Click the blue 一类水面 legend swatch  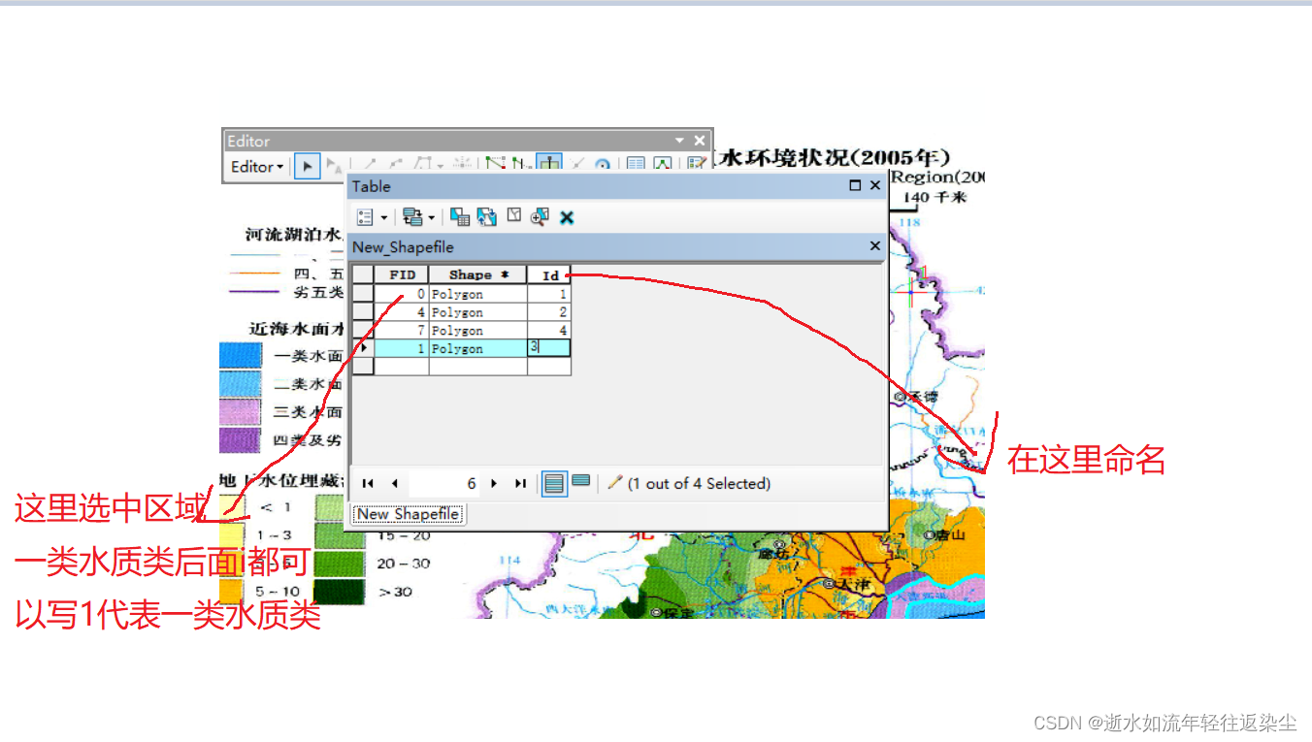(241, 356)
